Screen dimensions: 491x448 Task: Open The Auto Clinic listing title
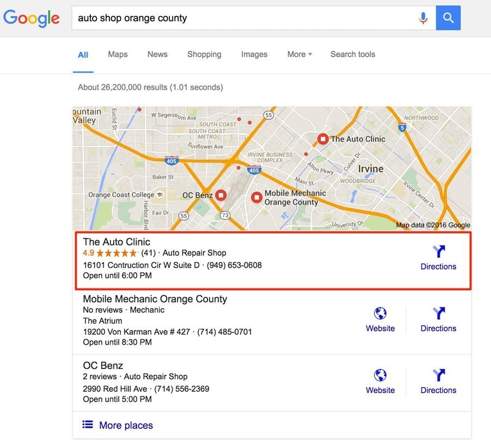click(x=116, y=242)
